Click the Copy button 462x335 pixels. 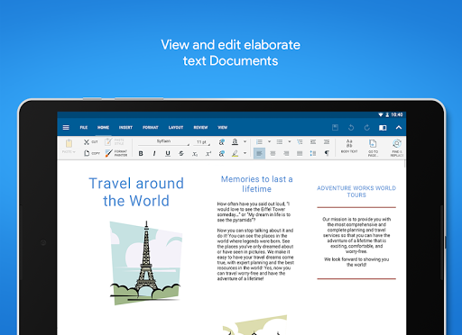[x=92, y=153]
